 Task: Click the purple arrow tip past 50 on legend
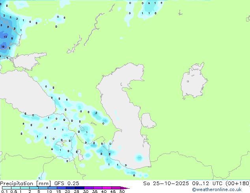coord(125,188)
